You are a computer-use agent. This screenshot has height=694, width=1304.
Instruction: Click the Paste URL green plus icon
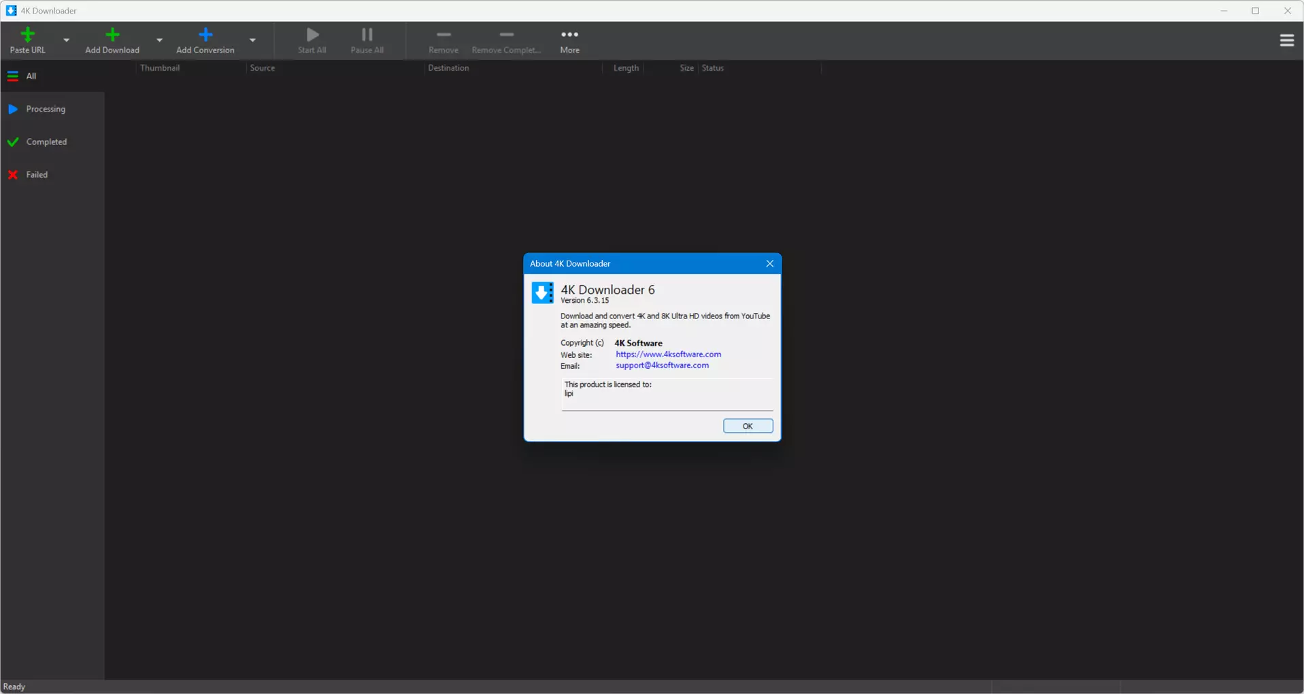click(28, 35)
